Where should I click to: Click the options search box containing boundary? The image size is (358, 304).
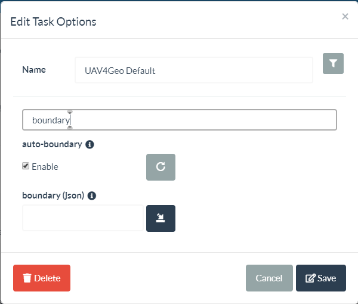point(179,120)
